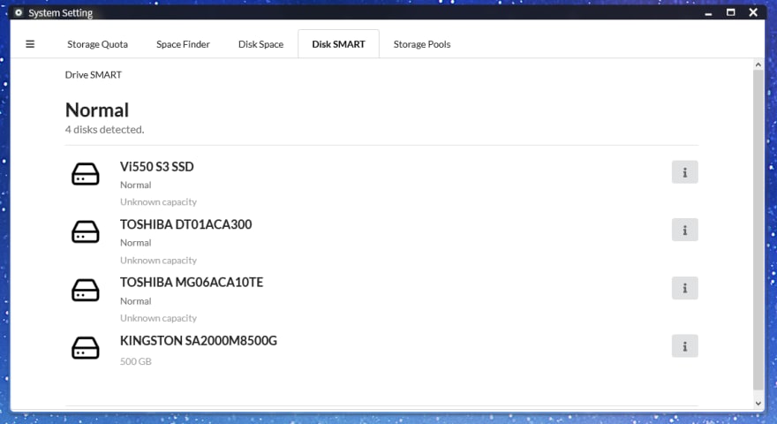Click the Vi550 S3 SSD drive icon

coord(86,174)
